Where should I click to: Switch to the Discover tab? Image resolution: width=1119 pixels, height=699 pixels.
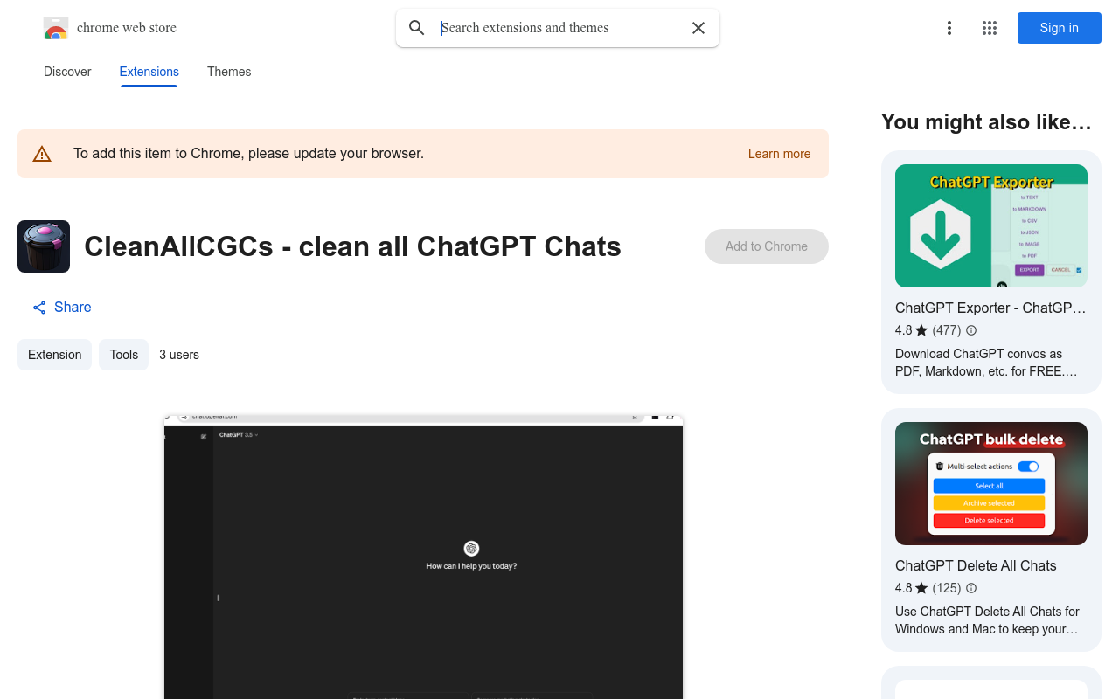[x=66, y=72]
